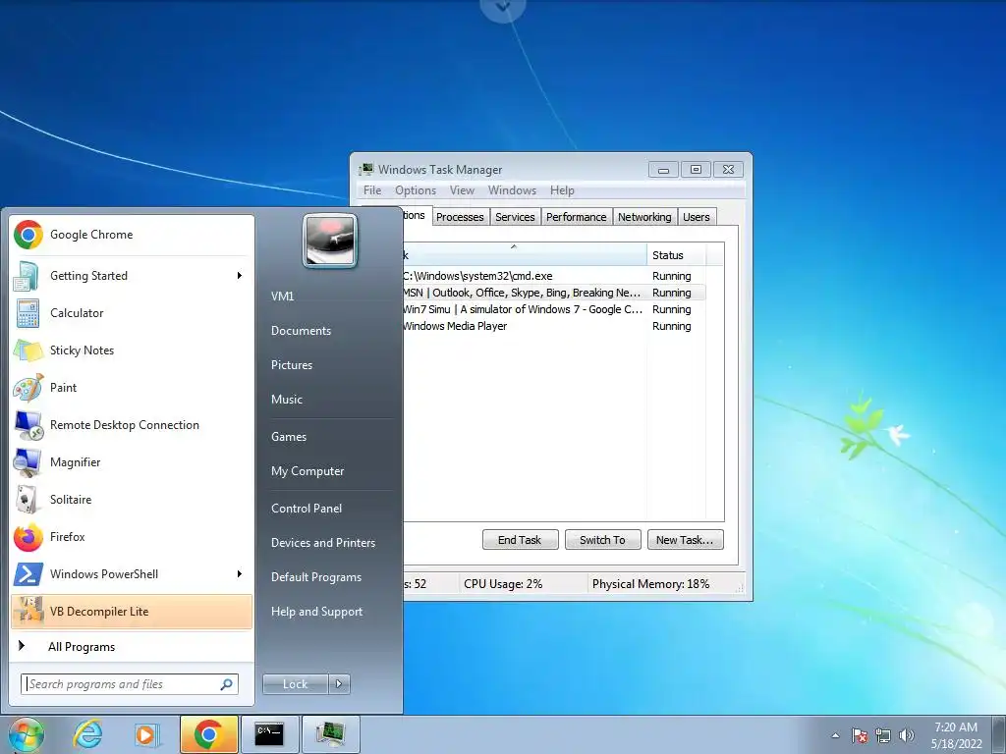
Task: Switch to the Networking tab
Action: click(644, 217)
